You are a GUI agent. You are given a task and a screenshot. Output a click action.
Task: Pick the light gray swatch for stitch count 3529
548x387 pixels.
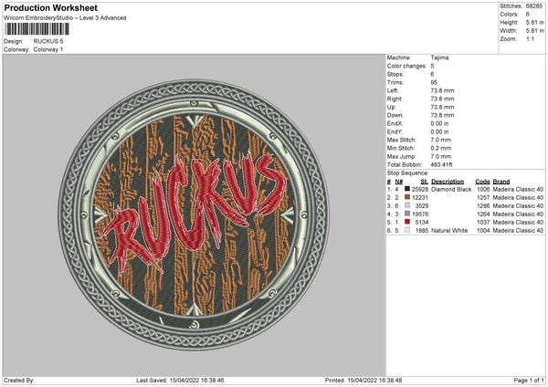[x=406, y=205]
